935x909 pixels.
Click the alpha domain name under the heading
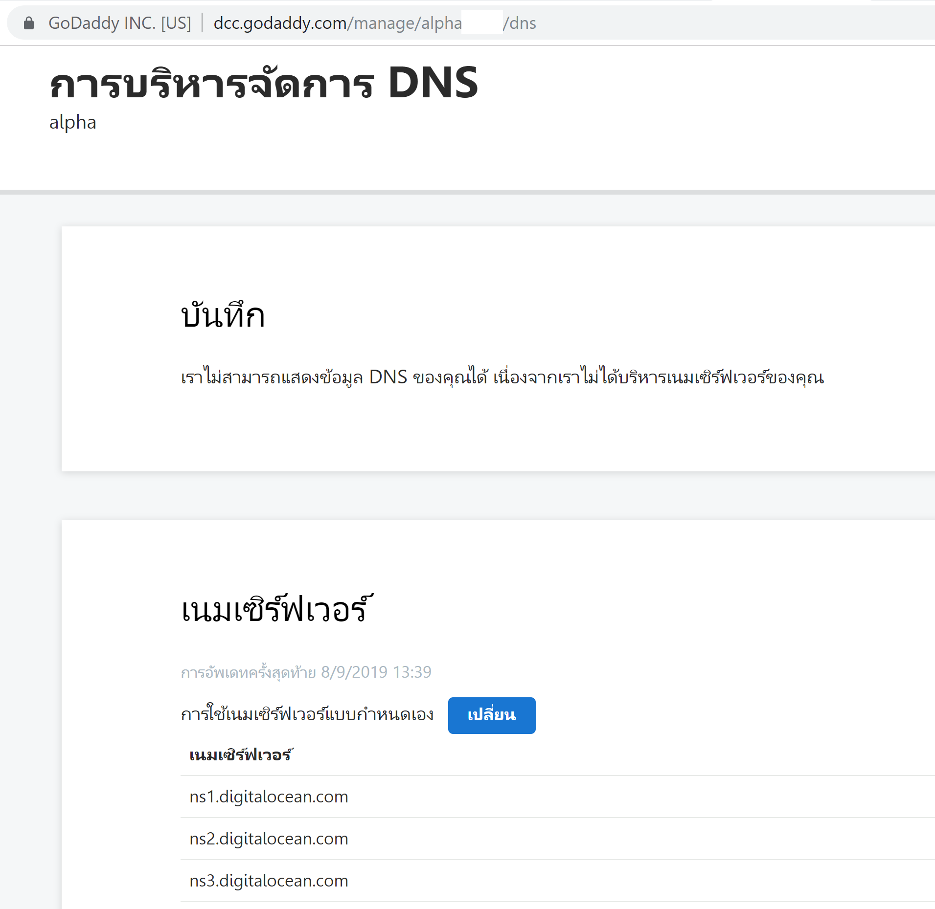(72, 122)
